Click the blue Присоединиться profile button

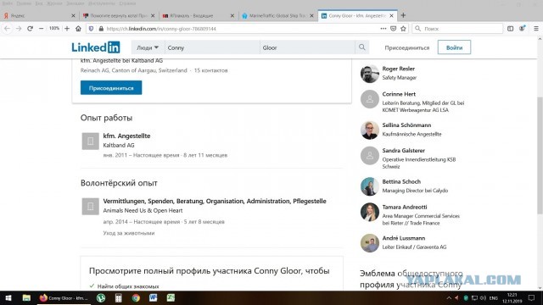(111, 88)
